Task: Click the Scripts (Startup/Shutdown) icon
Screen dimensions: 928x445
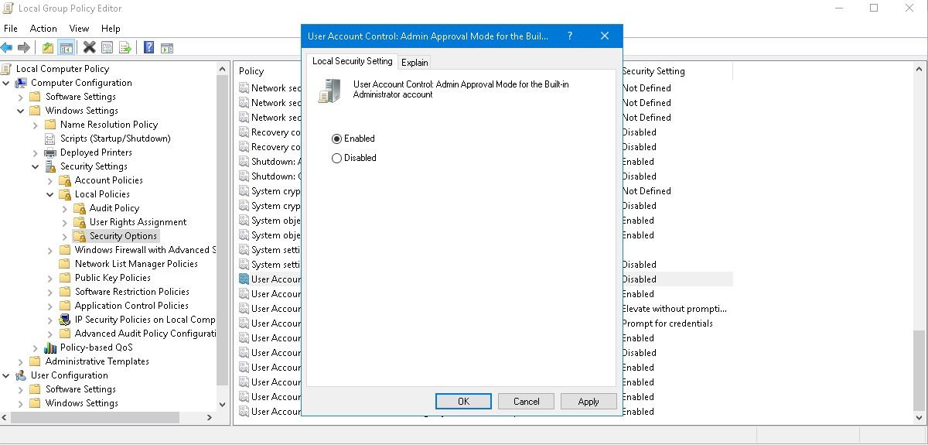Action: coord(51,139)
